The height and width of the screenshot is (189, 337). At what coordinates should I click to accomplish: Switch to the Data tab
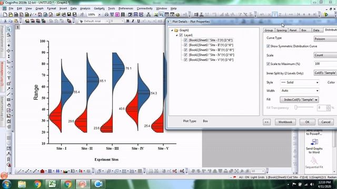(x=316, y=30)
